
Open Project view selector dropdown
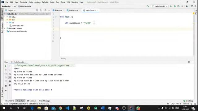tap(10, 10)
